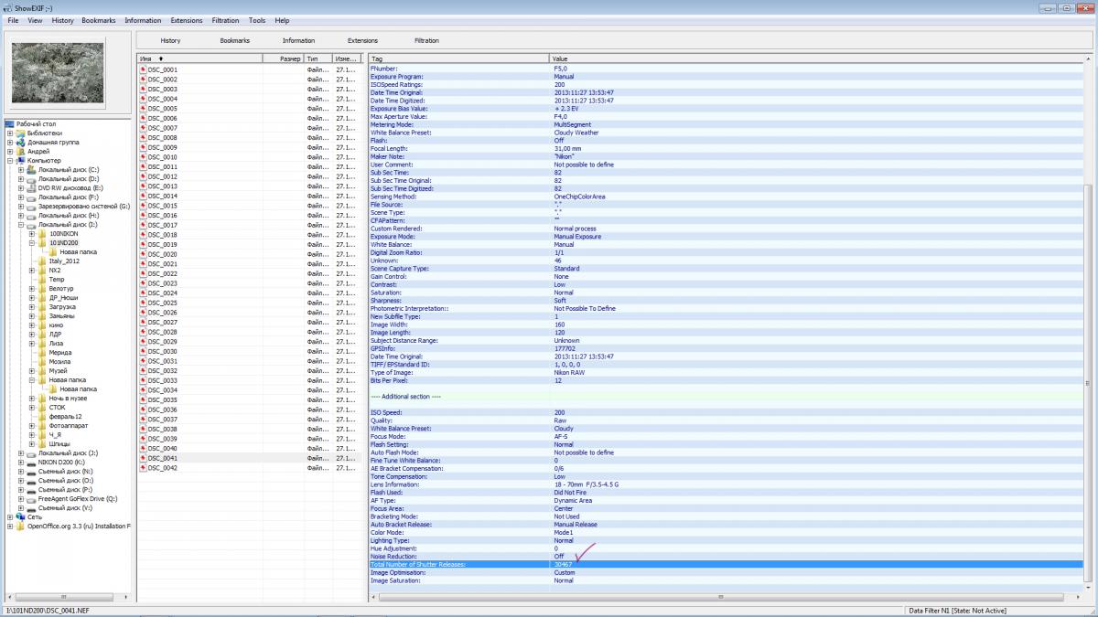Click the Value column header
This screenshot has height=617, width=1098.
pos(816,59)
